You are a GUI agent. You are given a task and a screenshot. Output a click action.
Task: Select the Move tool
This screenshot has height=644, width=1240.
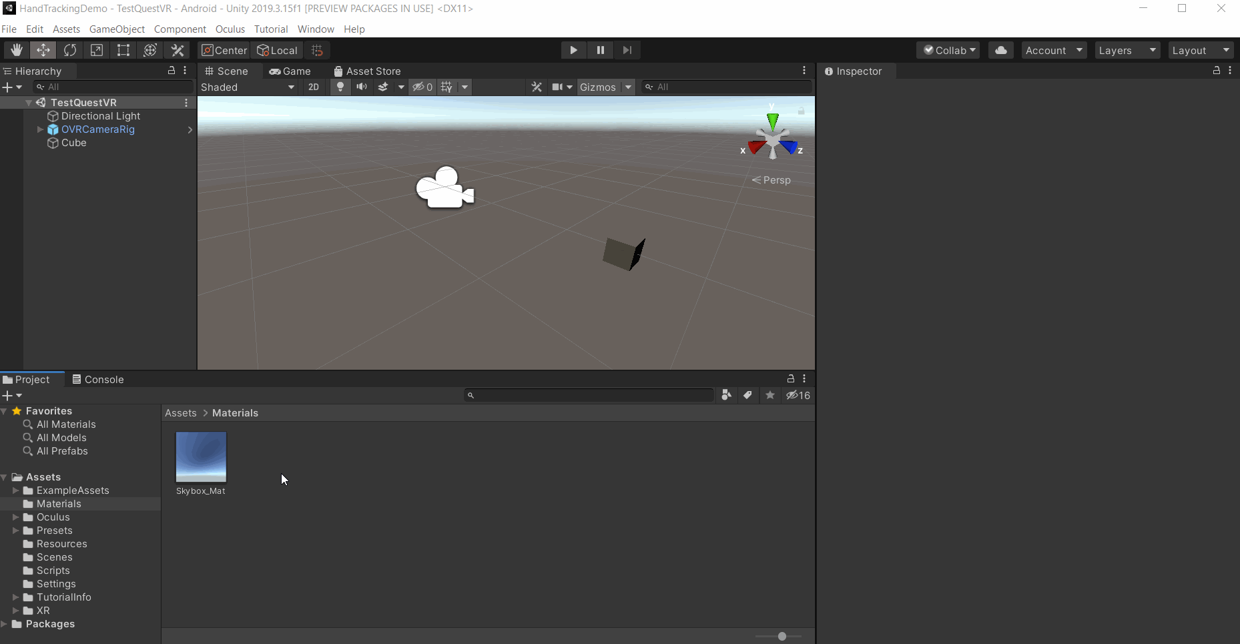coord(43,50)
